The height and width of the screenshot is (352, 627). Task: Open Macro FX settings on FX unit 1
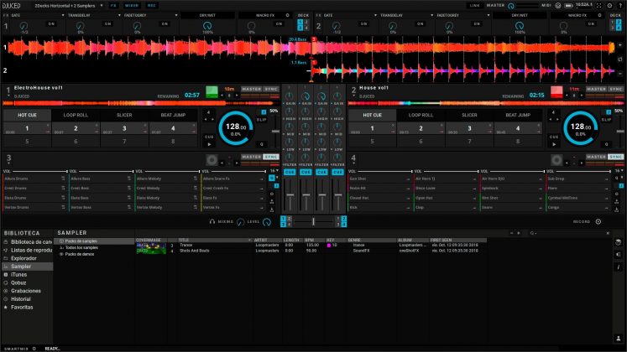click(287, 15)
